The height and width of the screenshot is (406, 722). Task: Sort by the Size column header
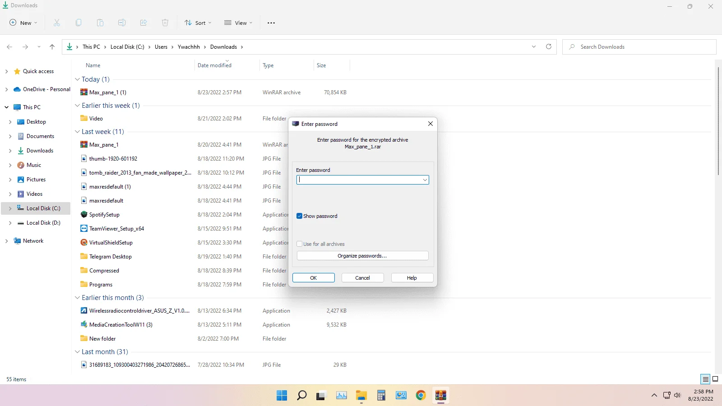tap(321, 65)
